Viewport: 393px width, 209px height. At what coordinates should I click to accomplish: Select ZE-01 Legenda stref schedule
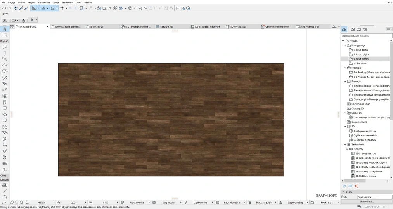click(366, 153)
